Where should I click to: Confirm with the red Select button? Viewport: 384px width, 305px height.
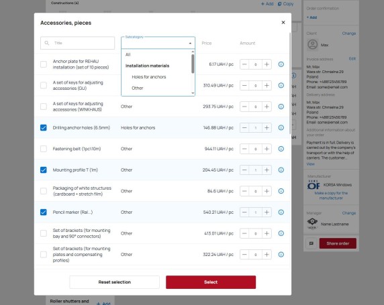(211, 282)
